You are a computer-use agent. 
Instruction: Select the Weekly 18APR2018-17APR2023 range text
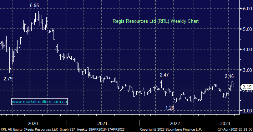[101, 130]
